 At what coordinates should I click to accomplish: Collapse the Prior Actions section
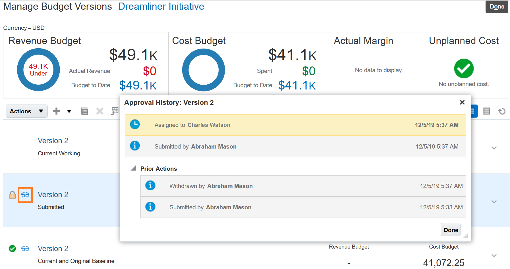pyautogui.click(x=133, y=168)
